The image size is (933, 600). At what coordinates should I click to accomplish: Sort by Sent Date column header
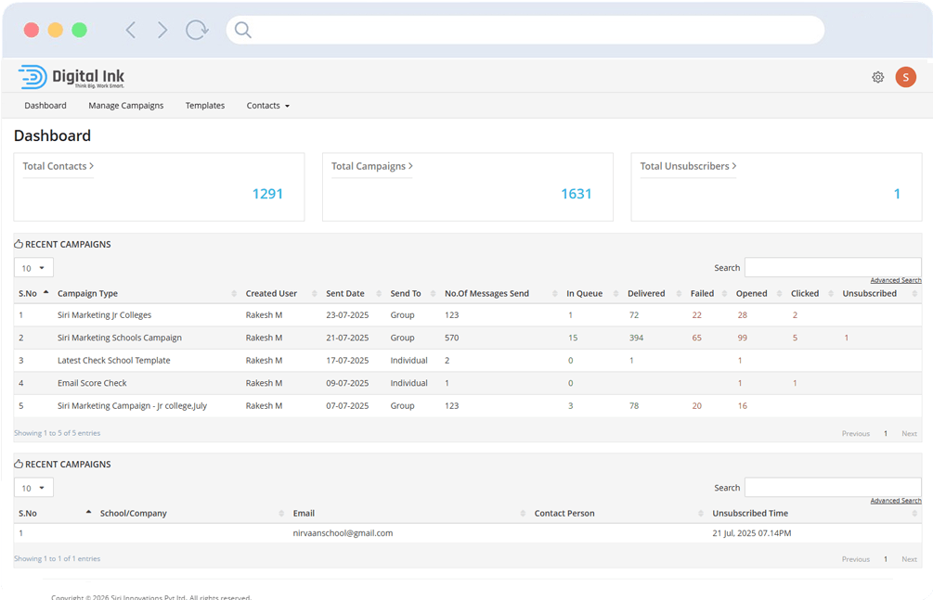pos(345,293)
